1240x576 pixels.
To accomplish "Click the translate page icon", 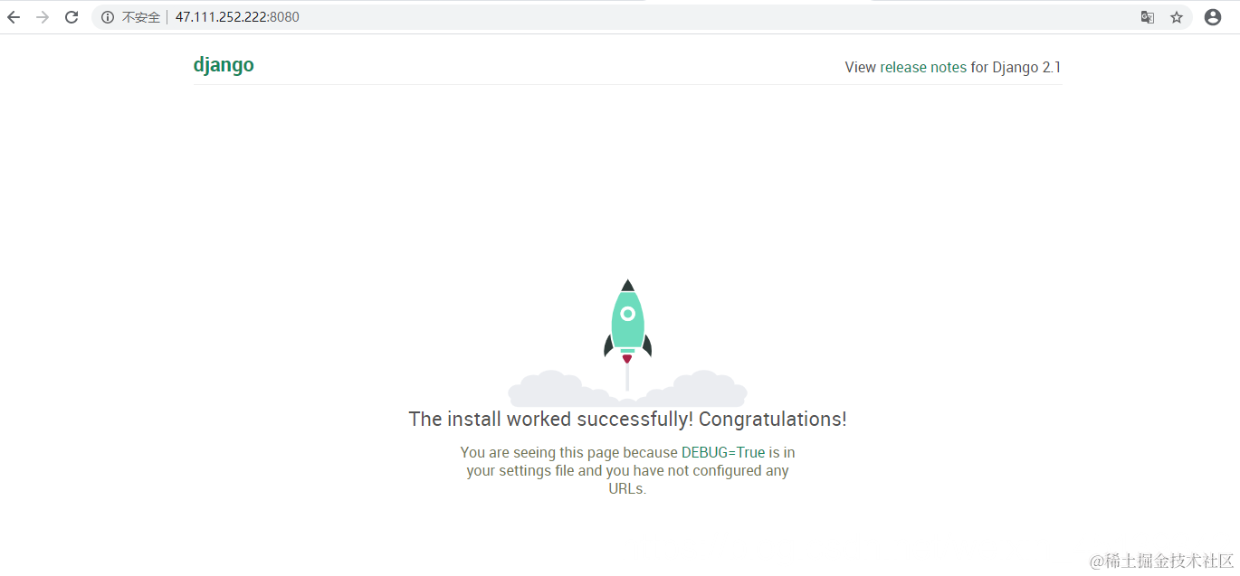I will (x=1148, y=17).
